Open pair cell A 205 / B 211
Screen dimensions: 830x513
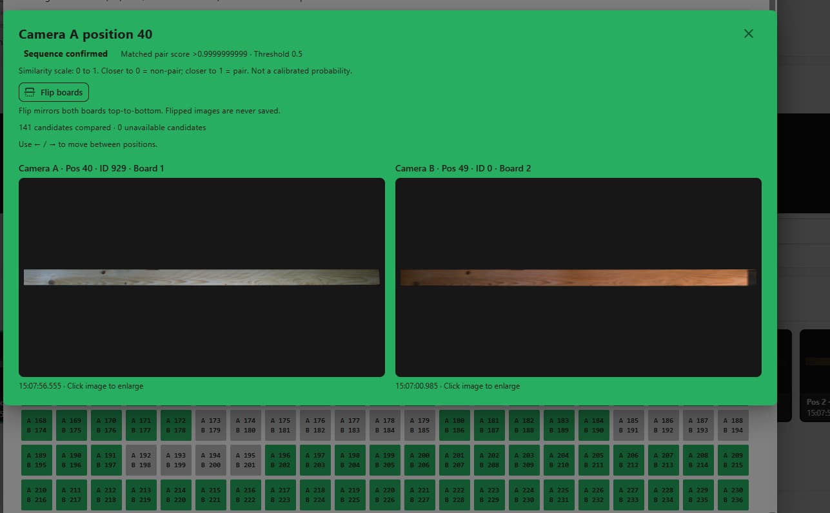click(595, 460)
